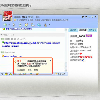Image resolution: width=100 pixels, height=100 pixels.
Task: Click the registration date 2008-08-22
Action: pos(85,47)
